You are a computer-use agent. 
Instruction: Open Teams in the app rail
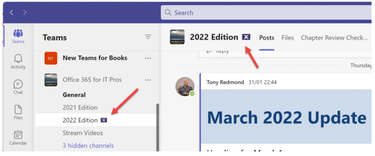pyautogui.click(x=18, y=36)
